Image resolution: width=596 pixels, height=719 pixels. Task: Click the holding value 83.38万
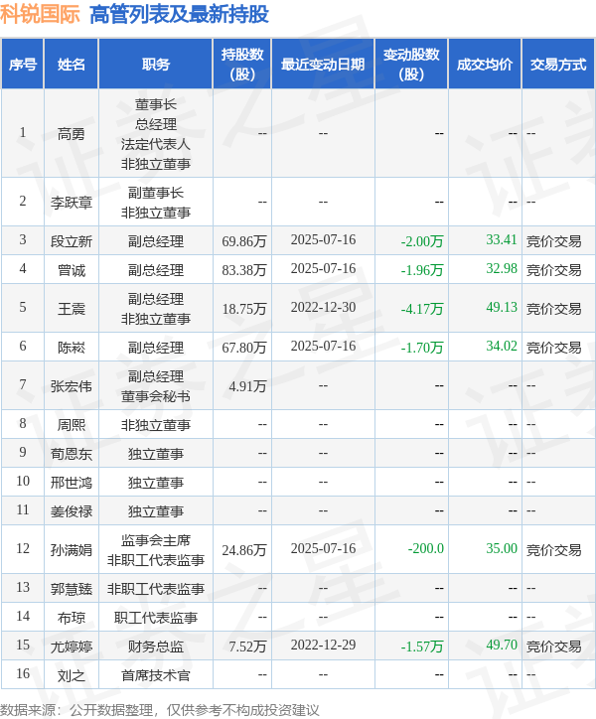click(244, 270)
